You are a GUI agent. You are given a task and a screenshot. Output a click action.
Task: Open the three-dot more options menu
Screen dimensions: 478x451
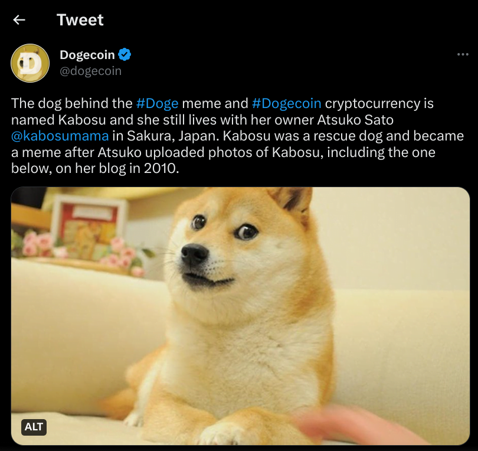(463, 54)
